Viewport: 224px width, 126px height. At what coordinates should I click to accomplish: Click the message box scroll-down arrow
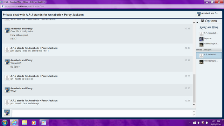pyautogui.click(x=194, y=115)
